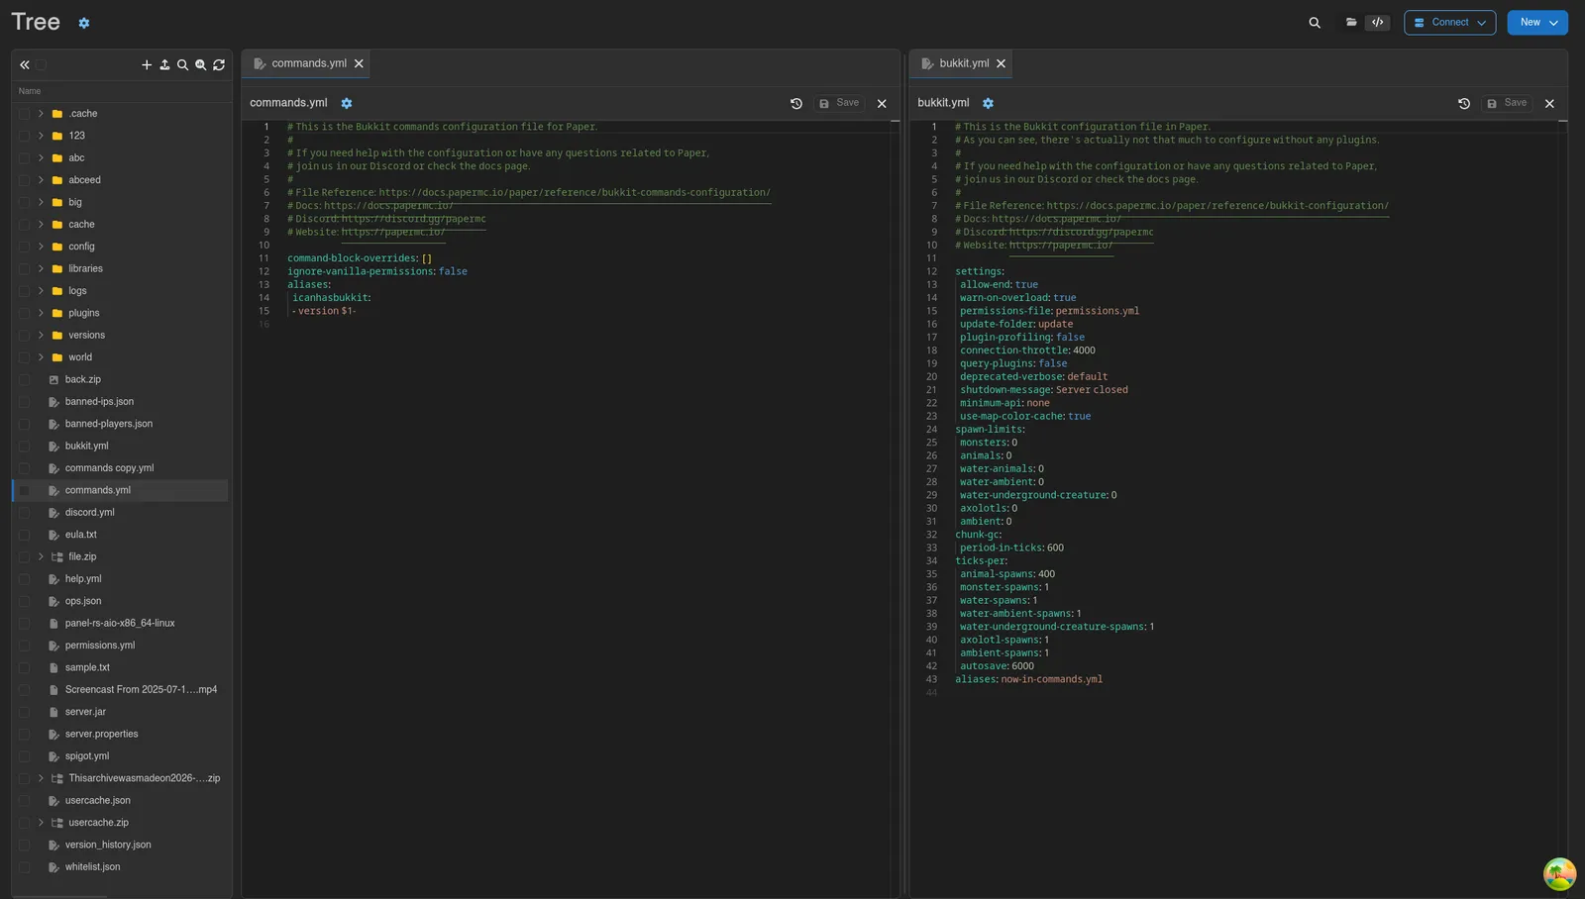Save the commands.yml file
Screen dimensions: 1585x899
tap(839, 103)
